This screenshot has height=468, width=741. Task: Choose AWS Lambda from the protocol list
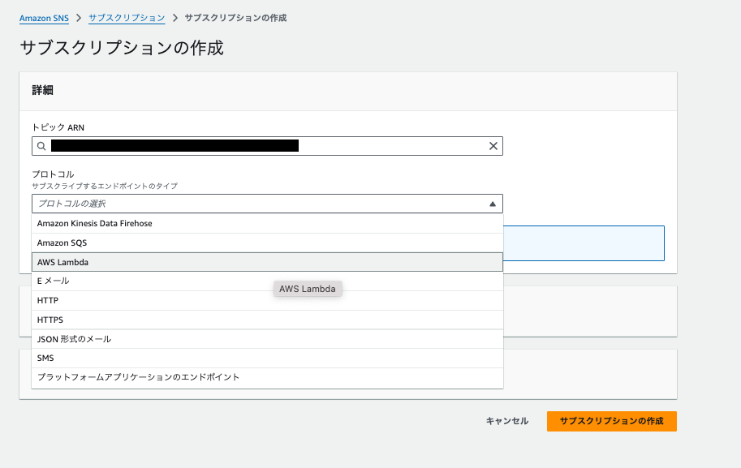point(267,262)
